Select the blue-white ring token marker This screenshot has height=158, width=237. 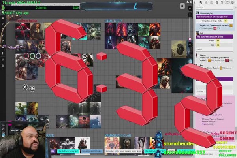(38, 56)
